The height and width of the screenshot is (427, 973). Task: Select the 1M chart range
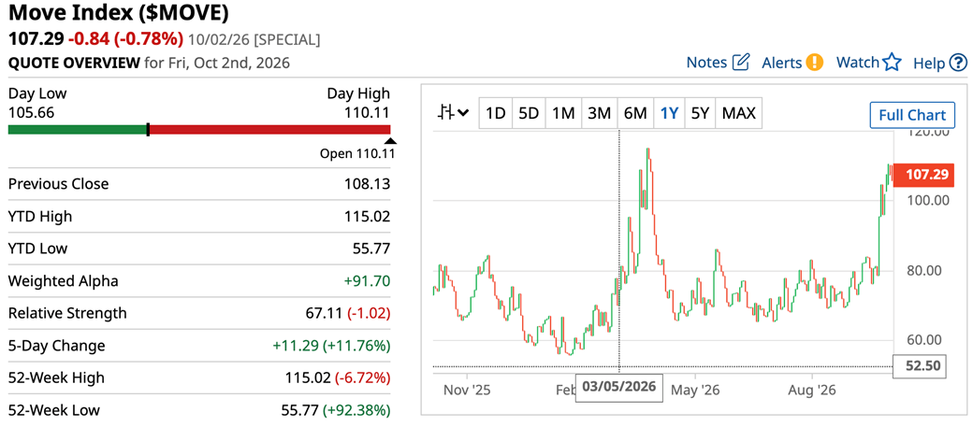pos(563,113)
